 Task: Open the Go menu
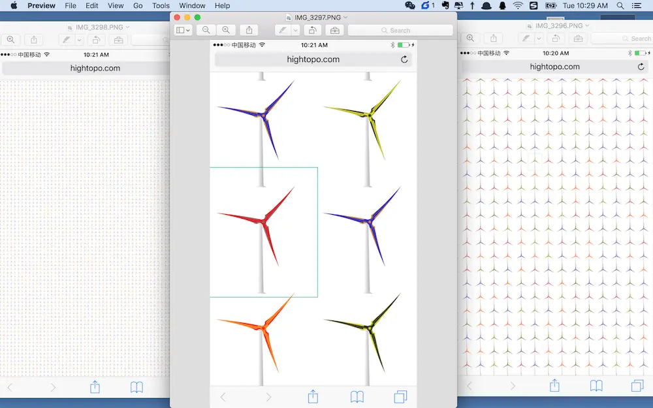[x=138, y=5]
